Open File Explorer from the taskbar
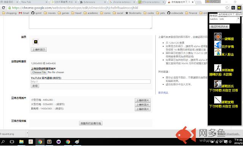The width and height of the screenshot is (243, 152). 21,142
